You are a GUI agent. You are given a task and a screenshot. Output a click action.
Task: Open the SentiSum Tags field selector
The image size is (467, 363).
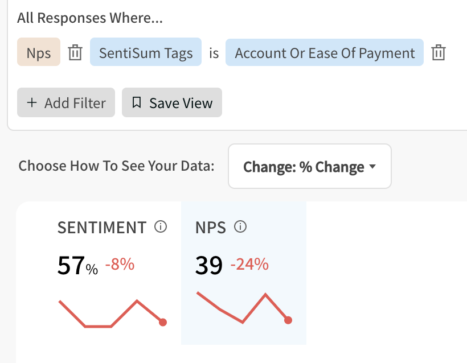click(x=146, y=52)
